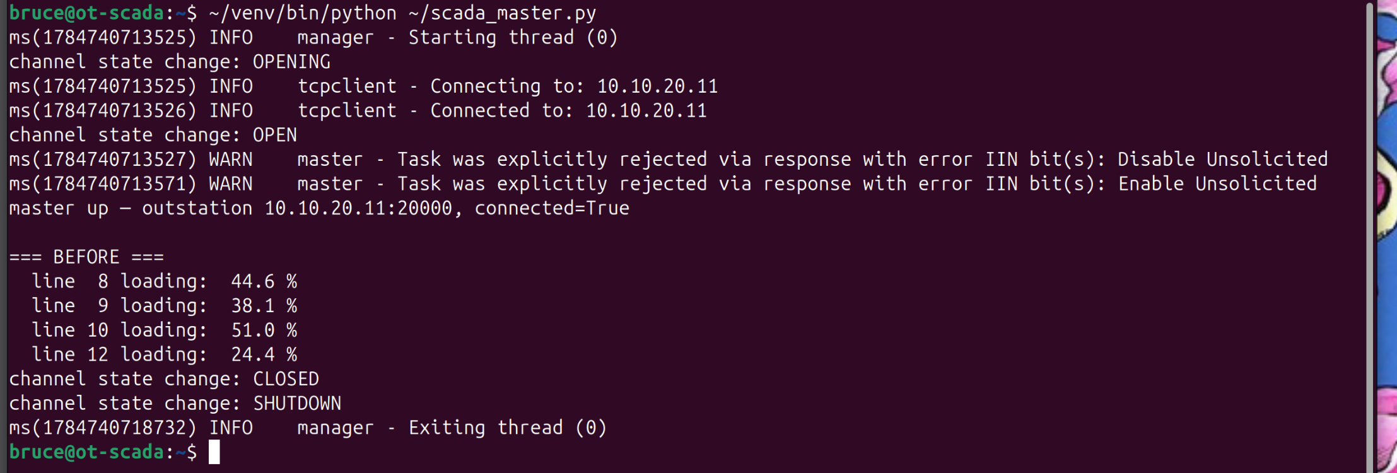Click the command prompt cursor block
Image resolution: width=1397 pixels, height=473 pixels.
point(214,452)
